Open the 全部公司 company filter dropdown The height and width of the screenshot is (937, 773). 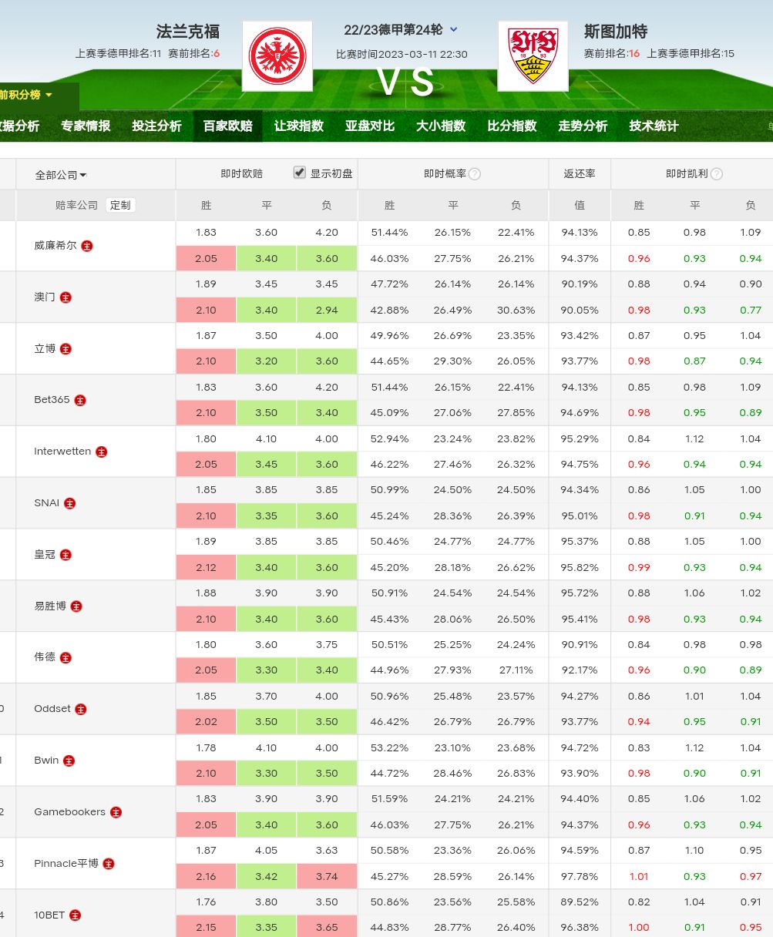61,175
